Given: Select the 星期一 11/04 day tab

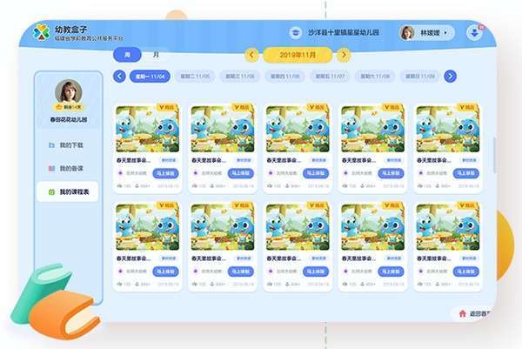Looking at the screenshot, I should click(x=150, y=77).
